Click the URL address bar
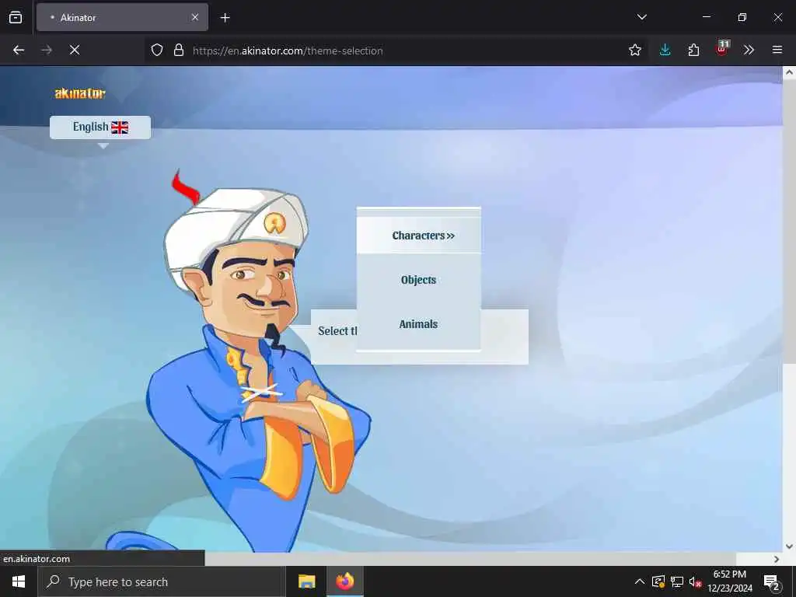The image size is (796, 597). pyautogui.click(x=396, y=51)
